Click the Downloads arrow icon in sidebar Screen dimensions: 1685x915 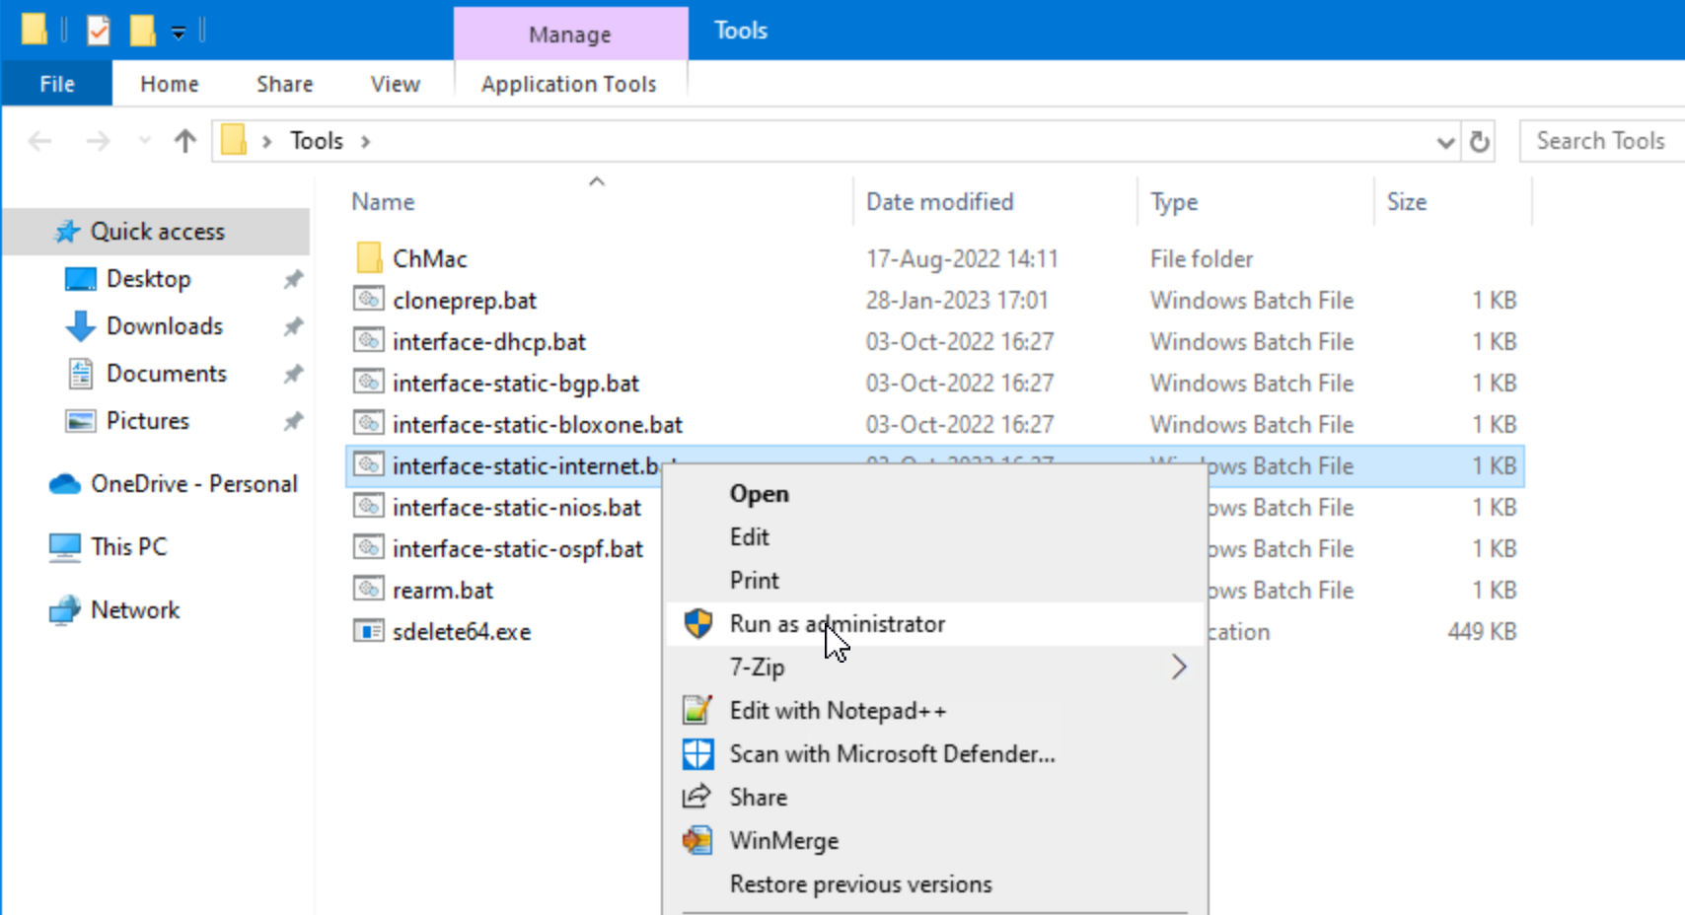(80, 326)
